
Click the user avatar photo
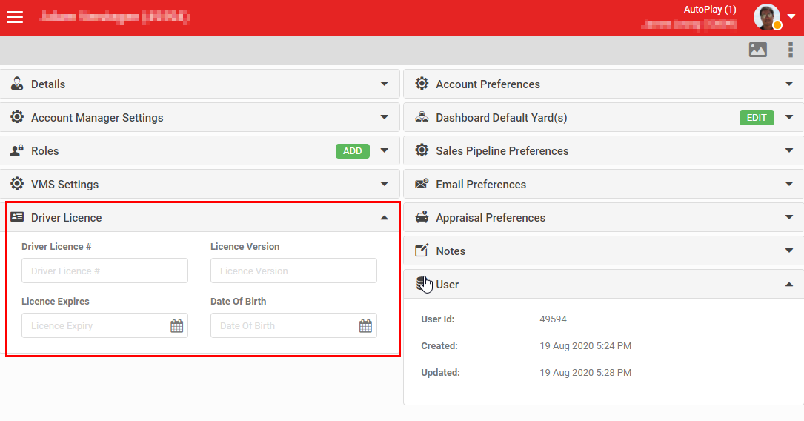pyautogui.click(x=766, y=17)
